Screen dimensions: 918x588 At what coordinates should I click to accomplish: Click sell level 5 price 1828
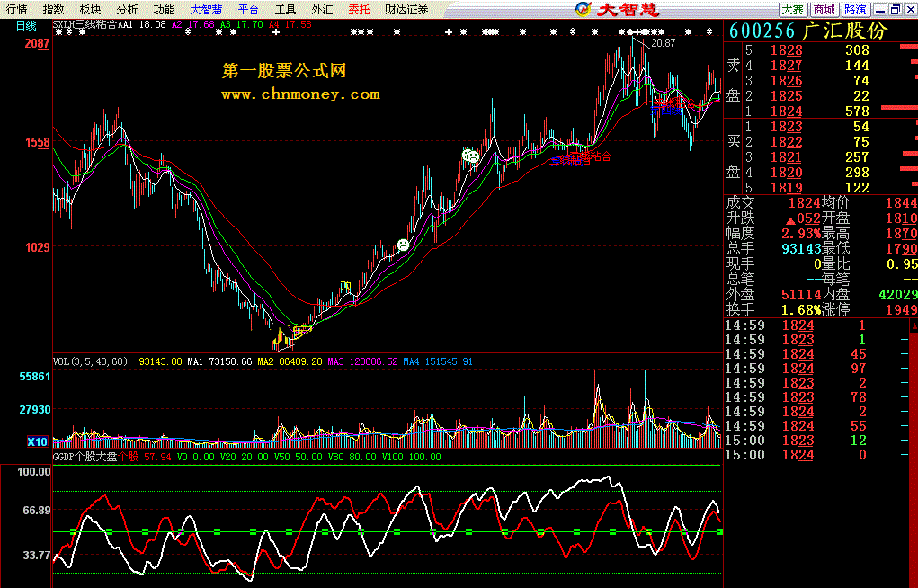786,50
